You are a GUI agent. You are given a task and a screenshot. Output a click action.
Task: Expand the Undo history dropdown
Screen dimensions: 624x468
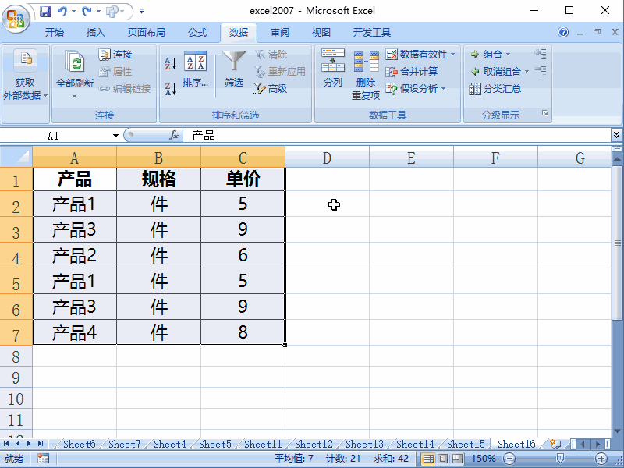73,12
